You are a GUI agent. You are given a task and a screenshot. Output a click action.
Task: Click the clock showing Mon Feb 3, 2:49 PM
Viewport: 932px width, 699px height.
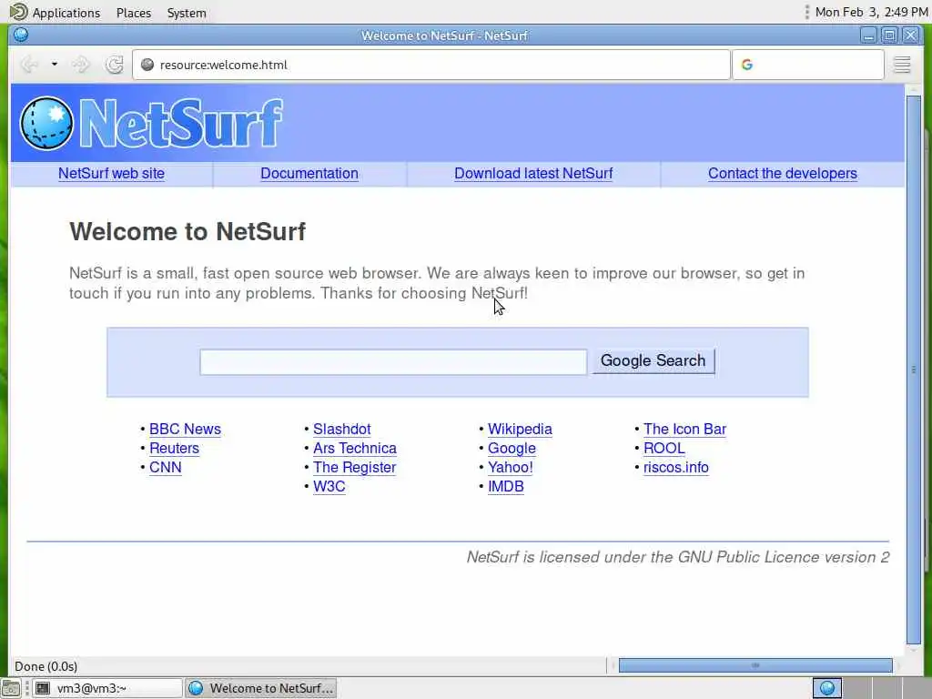tap(871, 12)
